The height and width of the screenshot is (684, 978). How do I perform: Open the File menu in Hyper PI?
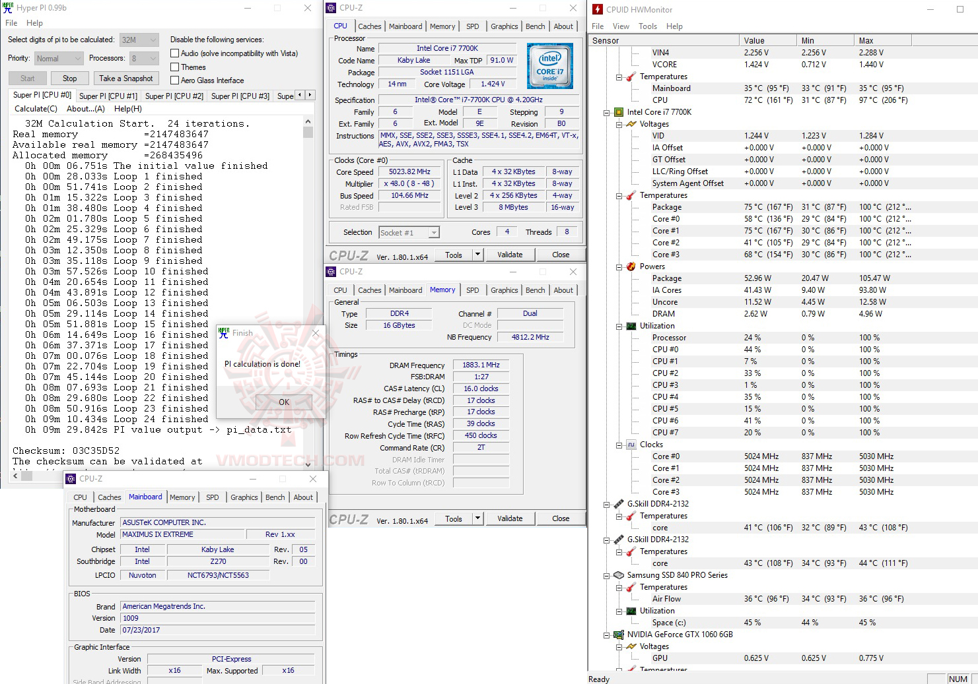point(11,23)
